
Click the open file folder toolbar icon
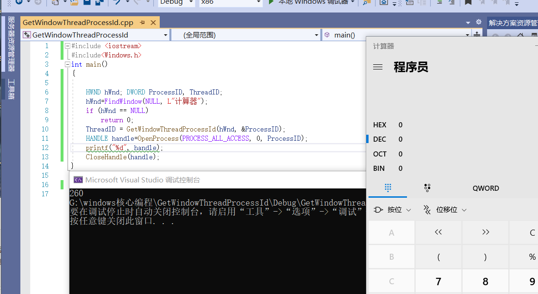(x=74, y=2)
